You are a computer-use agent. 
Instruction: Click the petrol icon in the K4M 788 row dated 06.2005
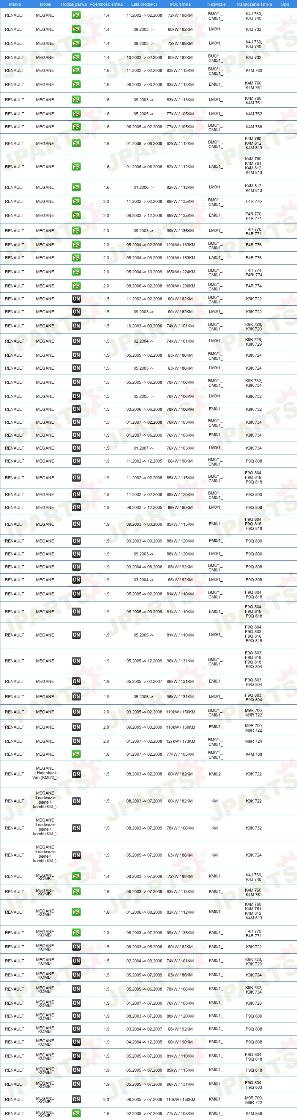tap(76, 127)
